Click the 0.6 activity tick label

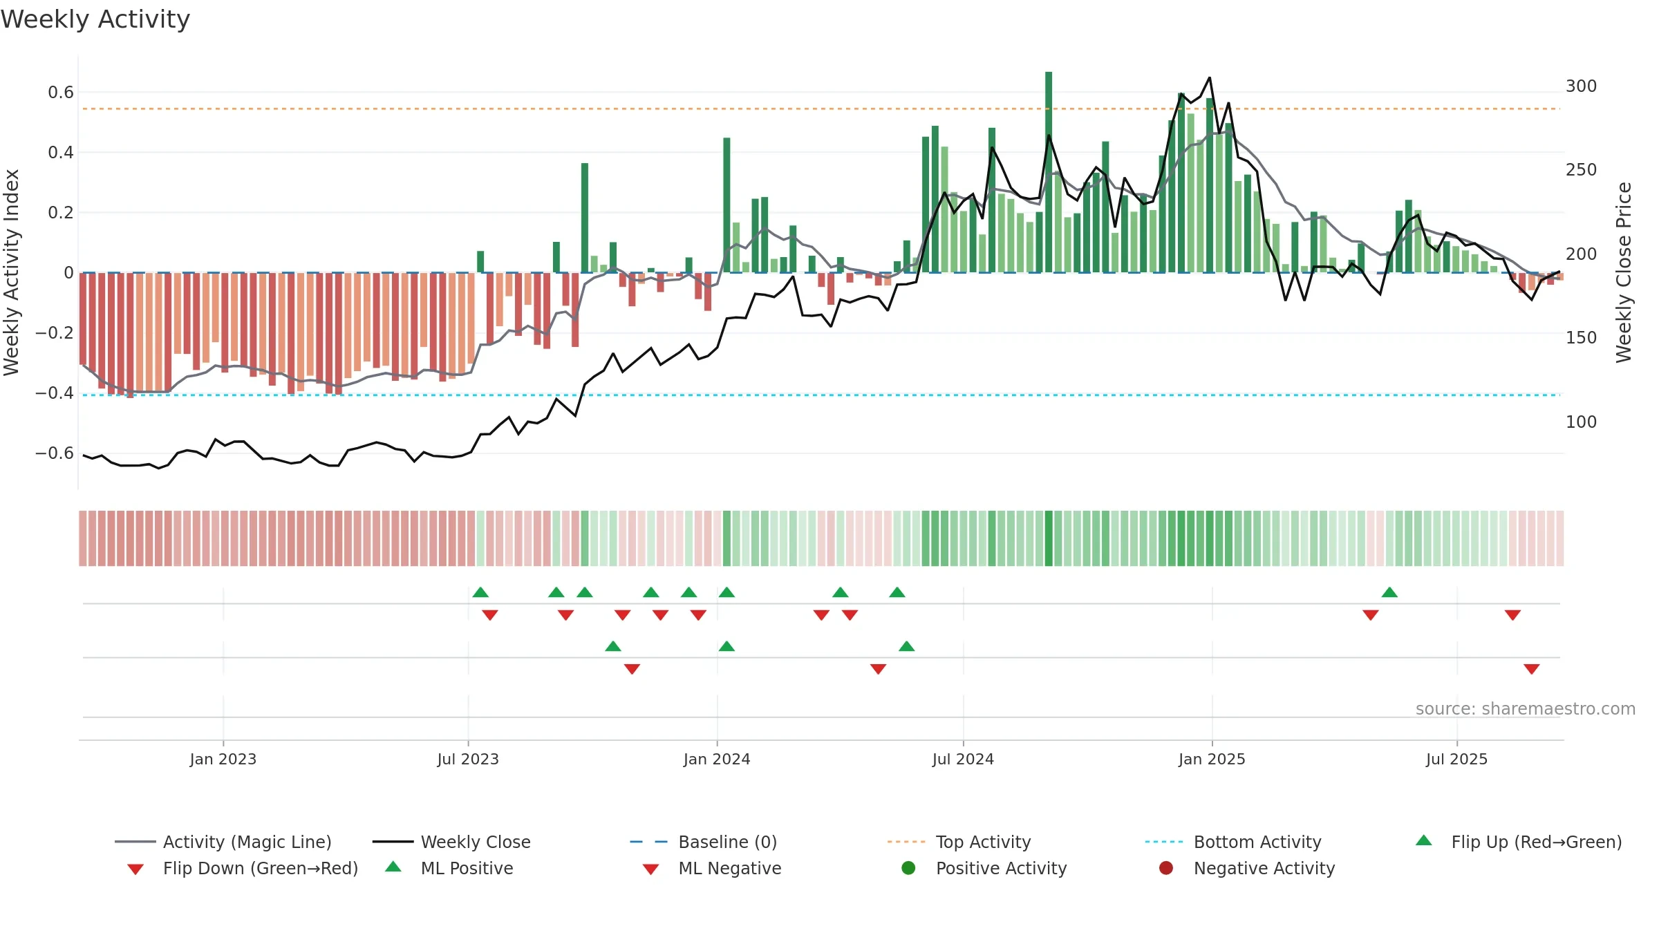coord(61,92)
